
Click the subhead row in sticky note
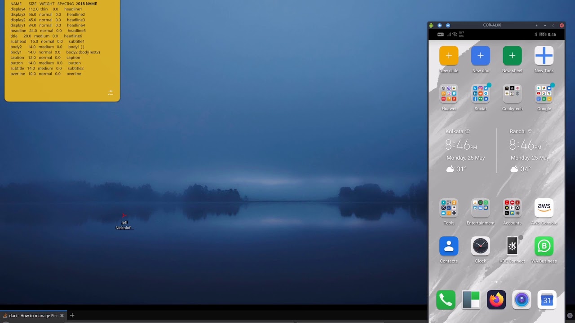click(48, 41)
